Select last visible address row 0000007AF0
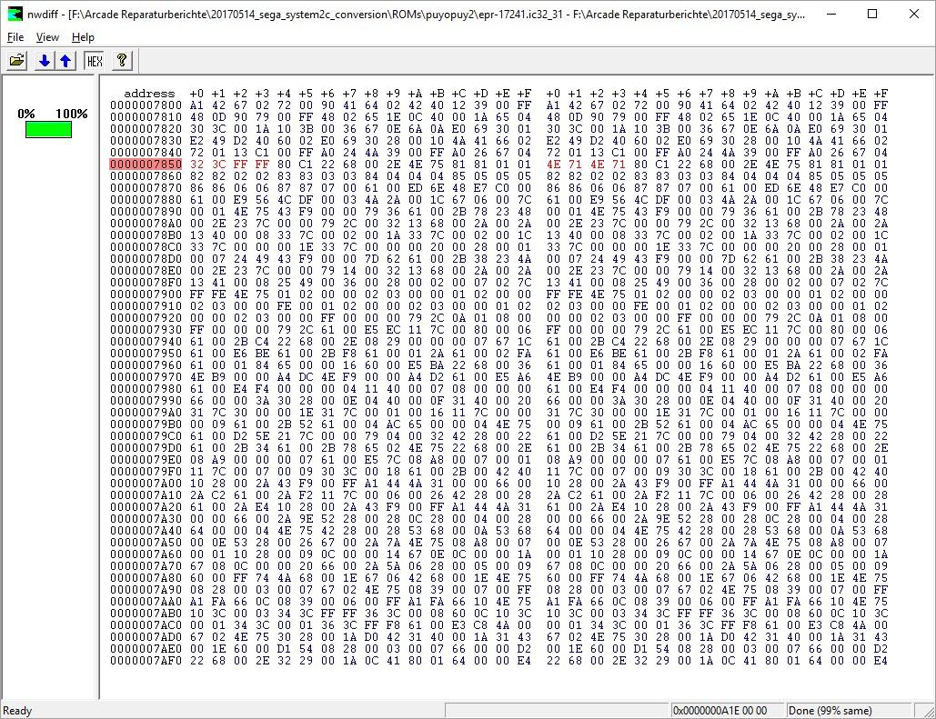This screenshot has width=936, height=719. [146, 660]
